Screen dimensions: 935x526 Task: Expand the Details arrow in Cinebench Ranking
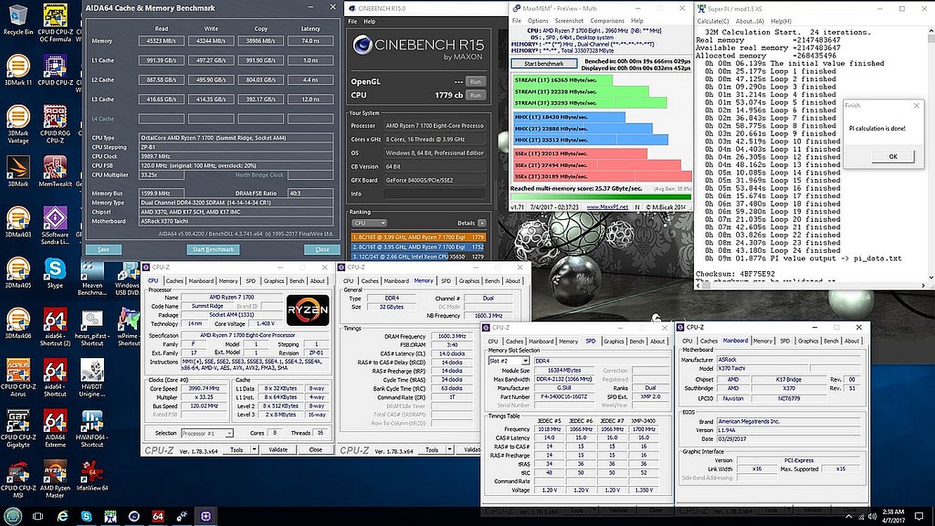(x=481, y=223)
